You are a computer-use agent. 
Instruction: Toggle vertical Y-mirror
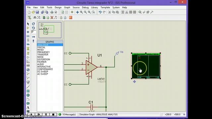tap(33, 41)
